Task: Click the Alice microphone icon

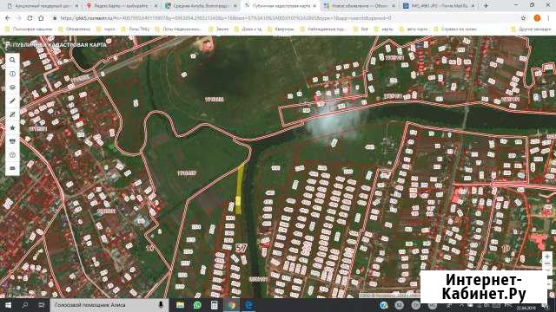Action: [161, 305]
